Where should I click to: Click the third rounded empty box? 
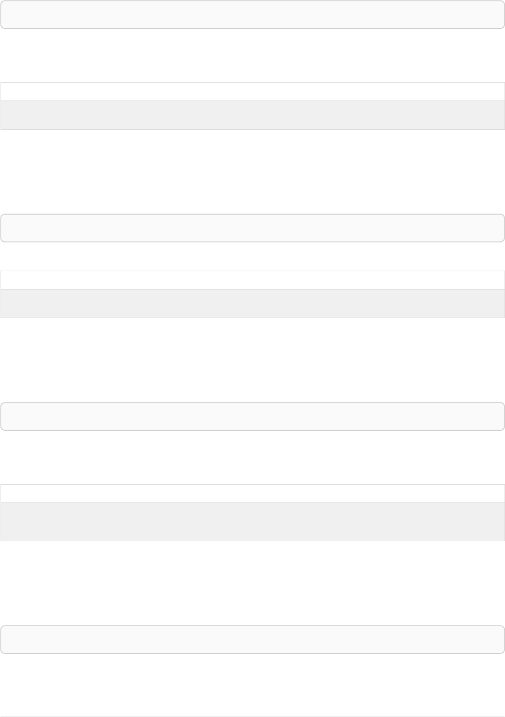pyautogui.click(x=252, y=416)
